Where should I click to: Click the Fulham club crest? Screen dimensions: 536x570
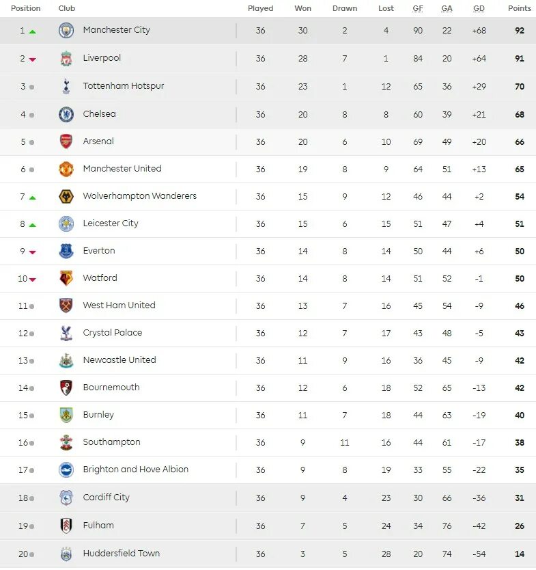(x=66, y=526)
